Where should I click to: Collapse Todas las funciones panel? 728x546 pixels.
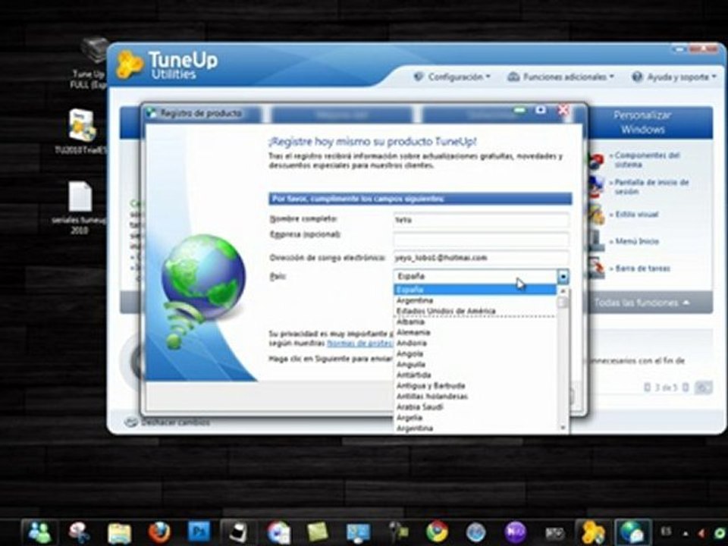pyautogui.click(x=642, y=303)
